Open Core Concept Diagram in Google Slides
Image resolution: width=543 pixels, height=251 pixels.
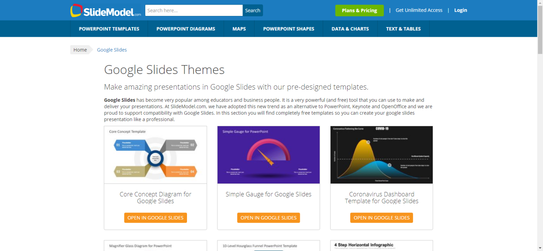click(156, 218)
